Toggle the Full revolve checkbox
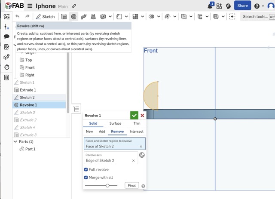Viewport: 275px width, 199px height. (x=86, y=169)
